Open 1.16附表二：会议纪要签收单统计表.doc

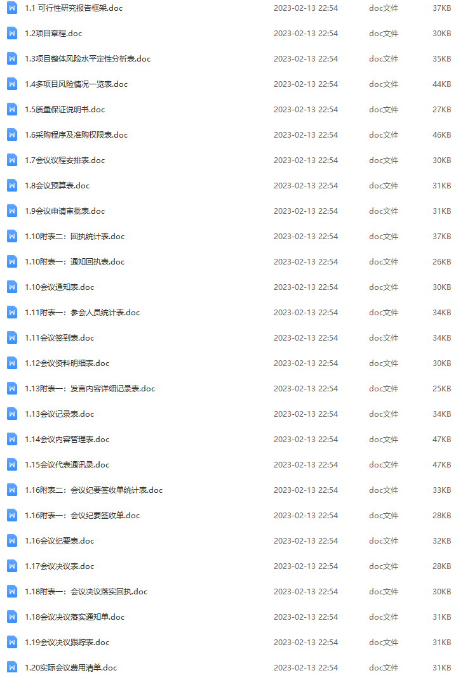click(93, 490)
